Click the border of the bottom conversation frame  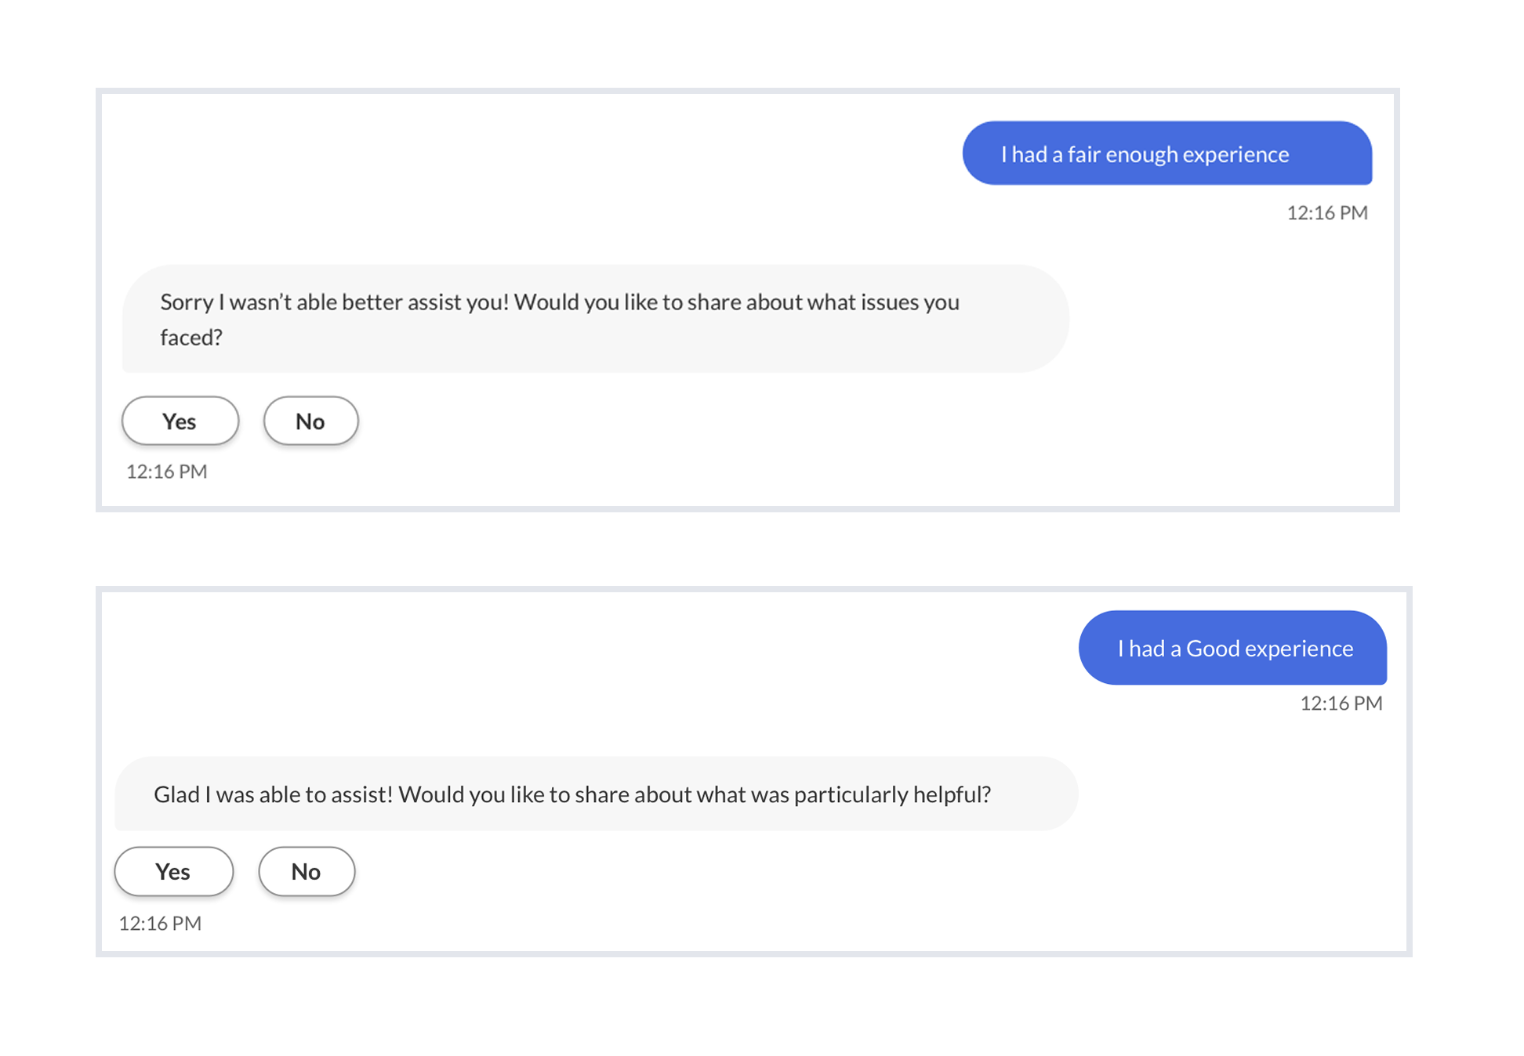pyautogui.click(x=745, y=589)
